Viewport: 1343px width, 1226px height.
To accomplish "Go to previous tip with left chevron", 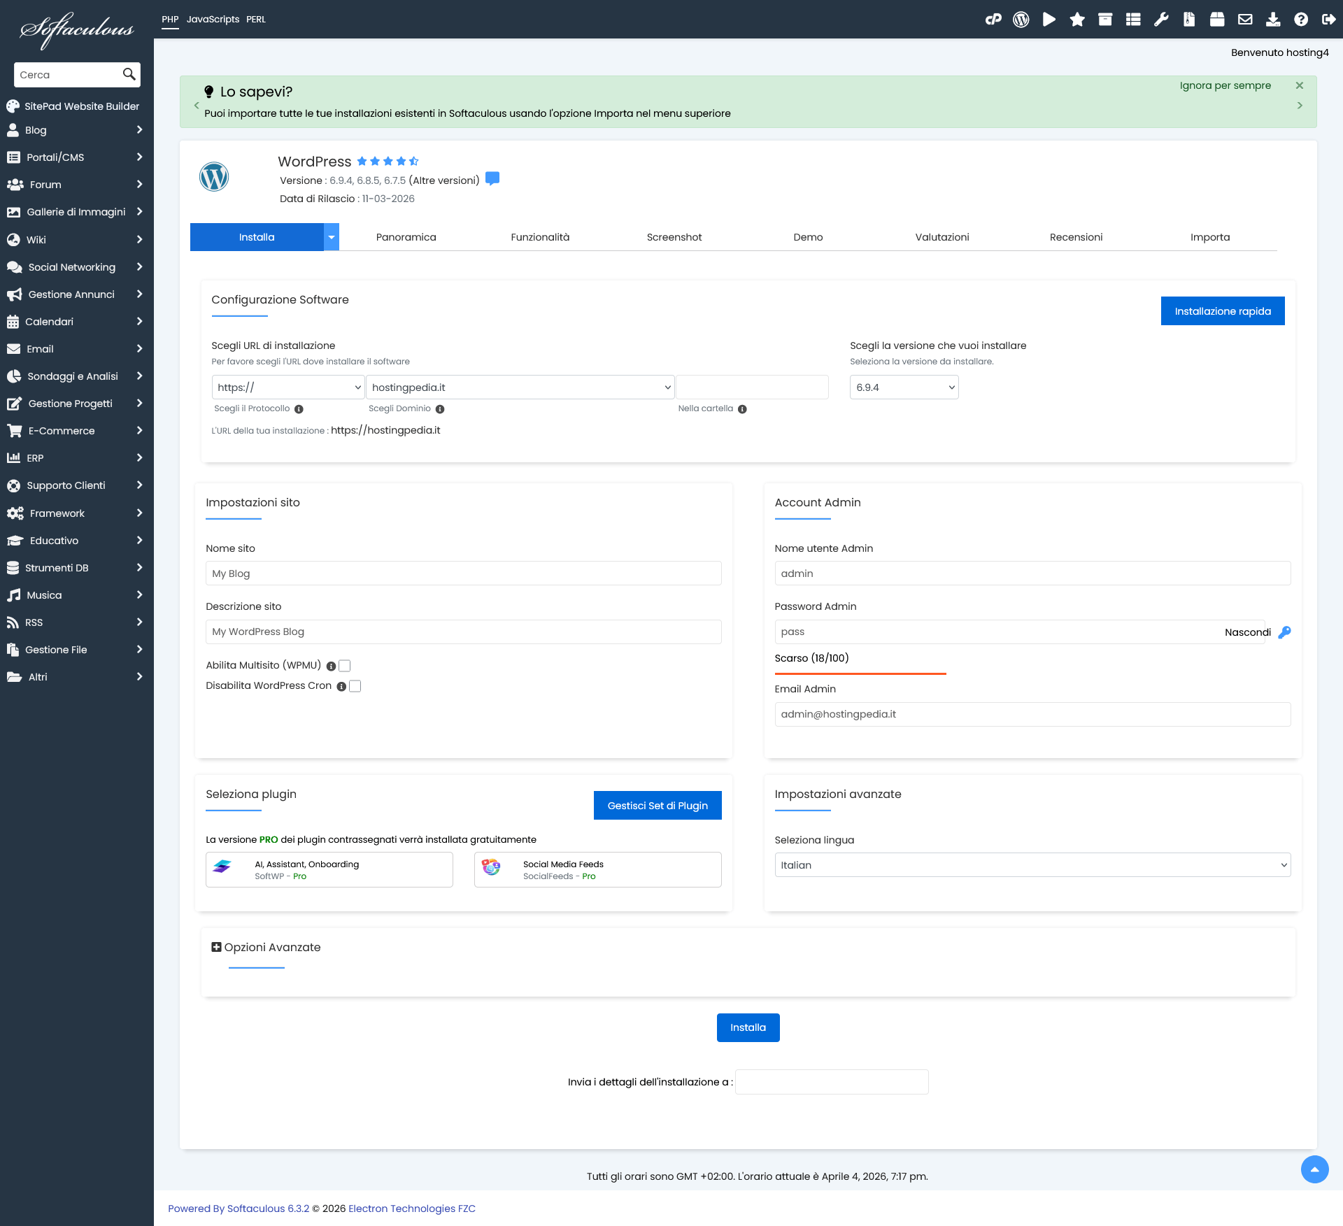I will (x=197, y=106).
